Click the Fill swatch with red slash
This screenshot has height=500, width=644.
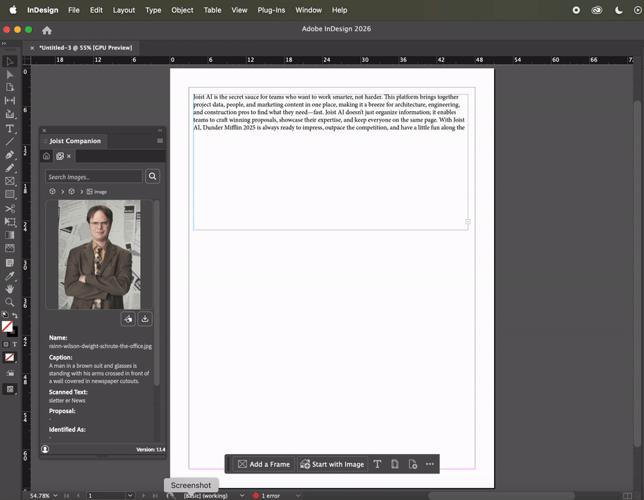7,326
